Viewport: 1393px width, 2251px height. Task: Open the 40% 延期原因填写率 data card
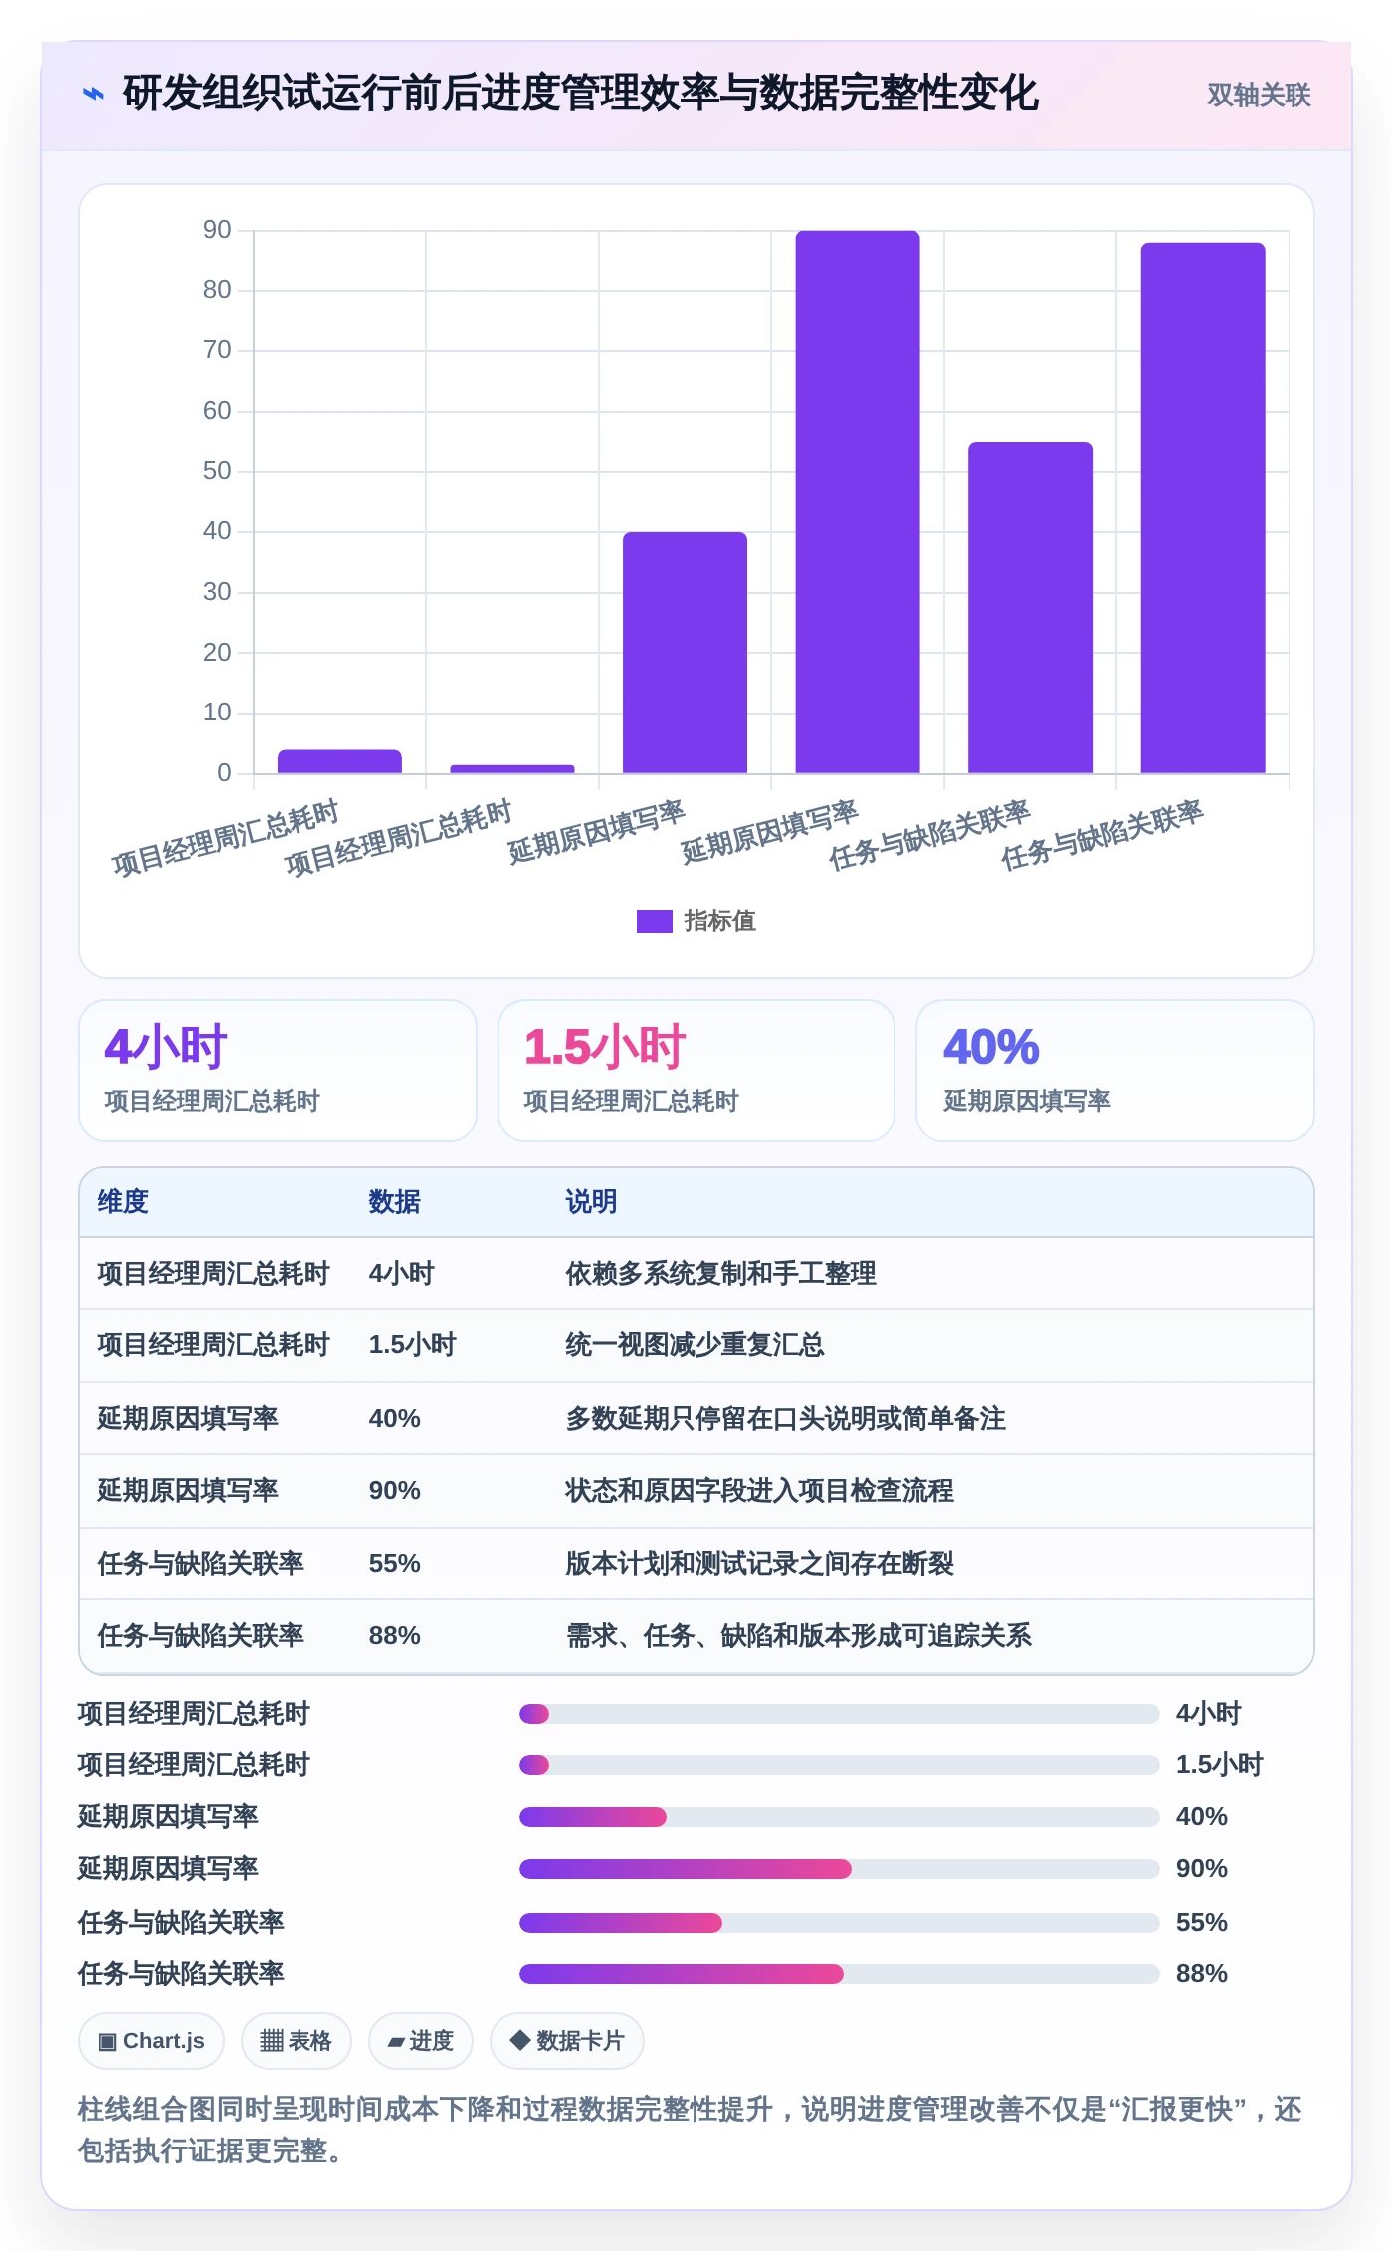(x=1115, y=1071)
